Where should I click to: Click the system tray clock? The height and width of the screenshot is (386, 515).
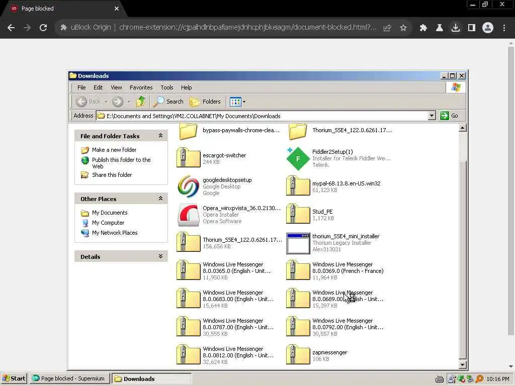click(x=498, y=379)
